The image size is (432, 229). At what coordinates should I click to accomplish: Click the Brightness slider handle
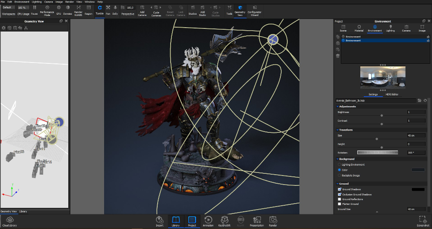[x=381, y=116]
